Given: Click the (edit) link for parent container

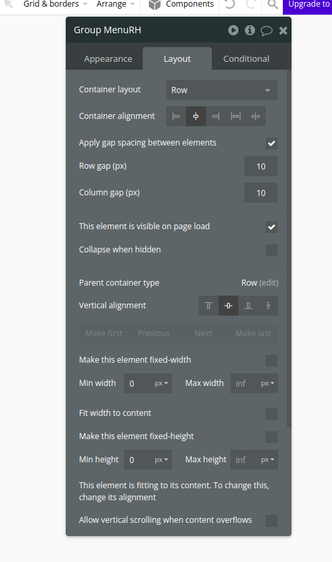Looking at the screenshot, I should tap(269, 283).
